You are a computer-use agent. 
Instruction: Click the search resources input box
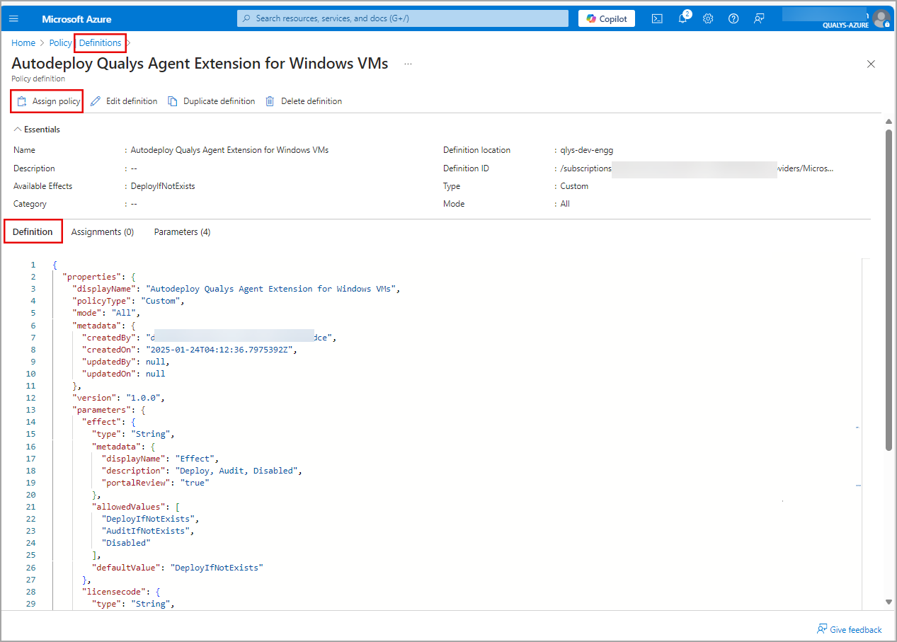pyautogui.click(x=403, y=18)
